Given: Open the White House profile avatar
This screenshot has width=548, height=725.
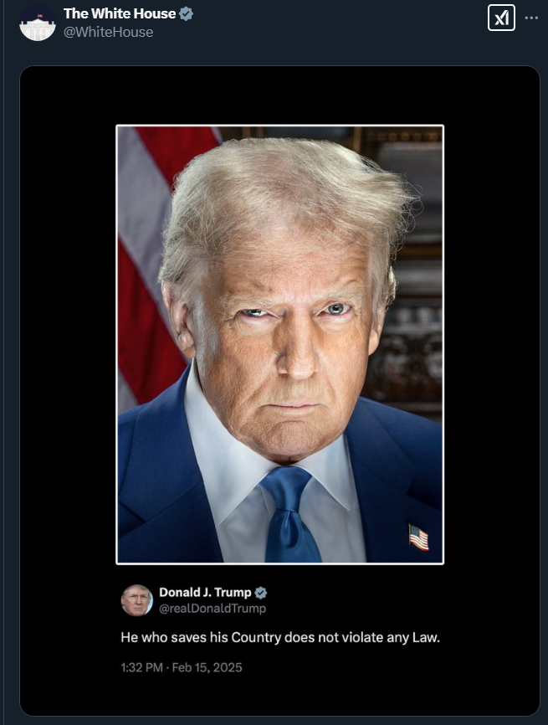Looking at the screenshot, I should point(38,23).
